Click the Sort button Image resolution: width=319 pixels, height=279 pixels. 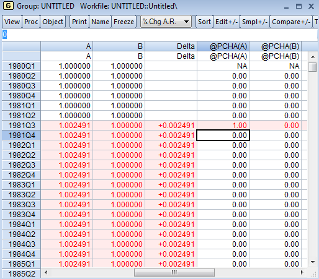pyautogui.click(x=204, y=22)
